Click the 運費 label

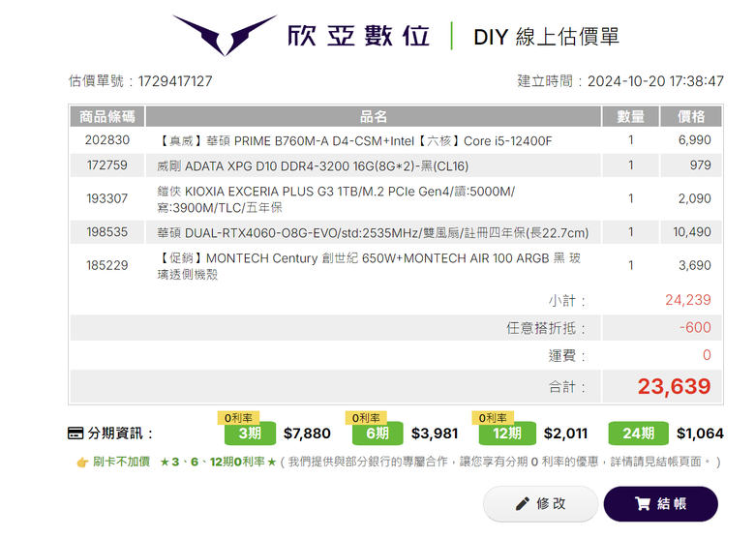tap(566, 356)
